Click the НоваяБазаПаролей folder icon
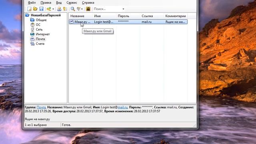 [27, 15]
